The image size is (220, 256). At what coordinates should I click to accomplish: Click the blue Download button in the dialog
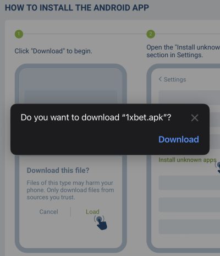point(179,139)
